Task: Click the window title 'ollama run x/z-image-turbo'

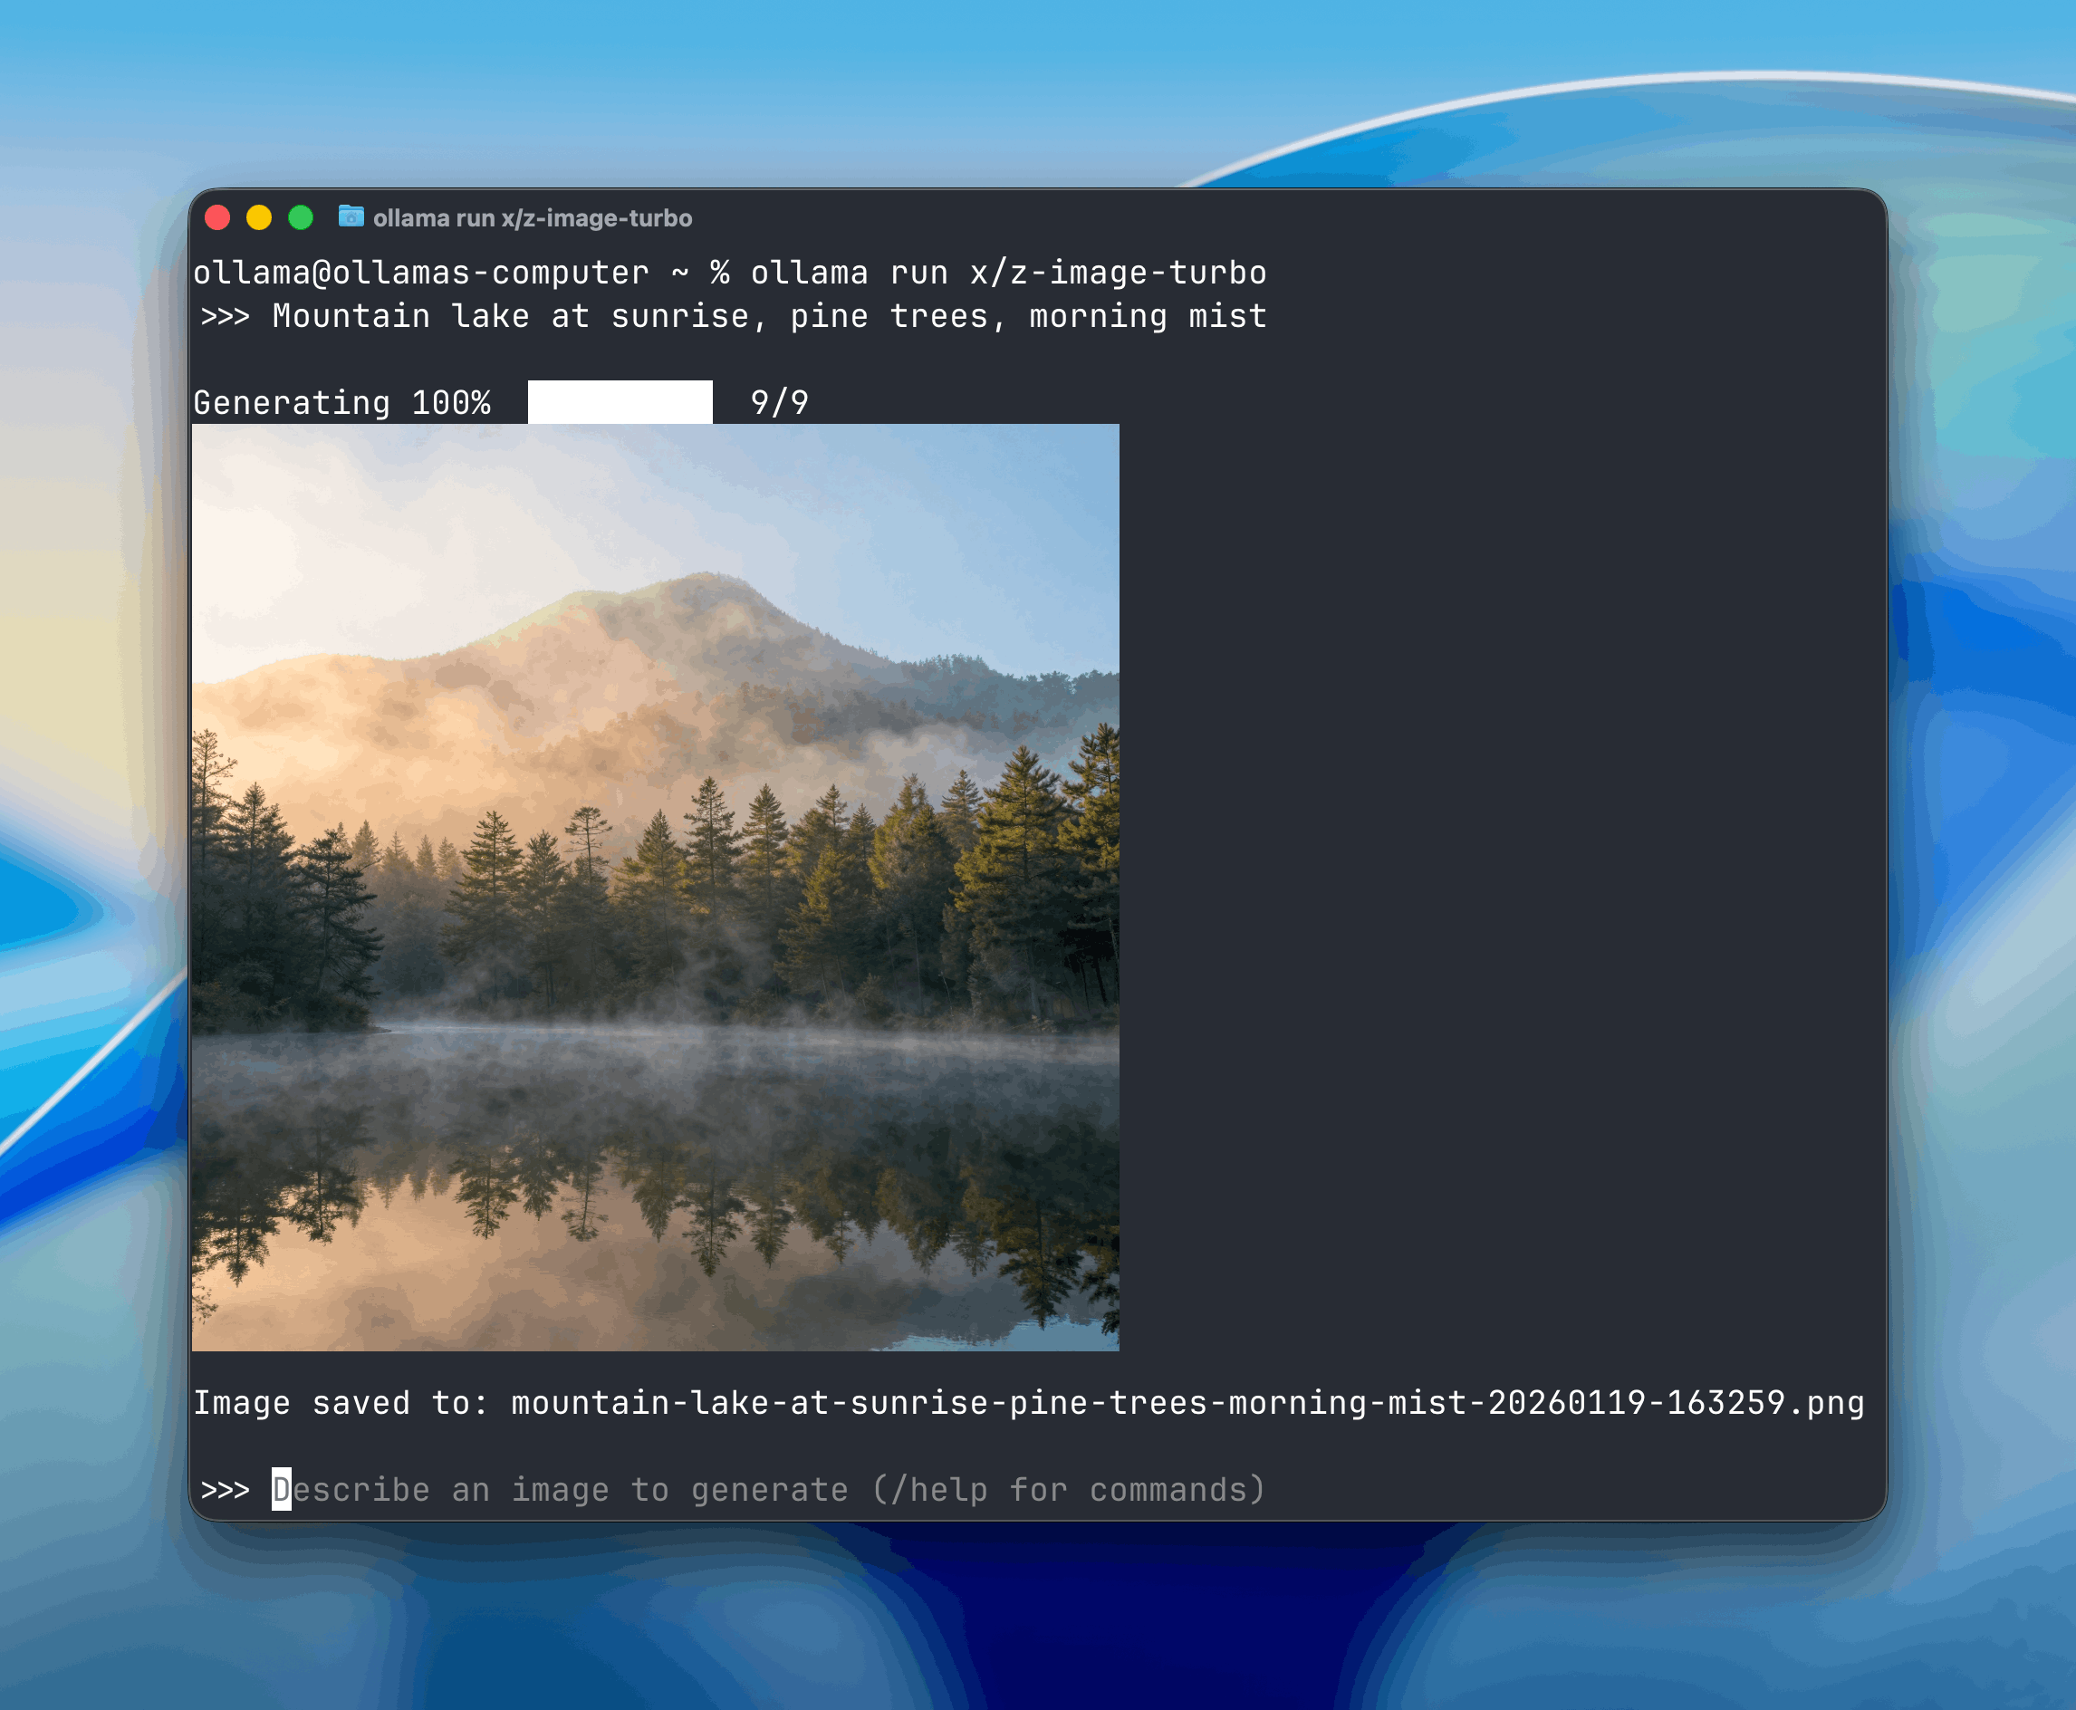Action: click(532, 217)
